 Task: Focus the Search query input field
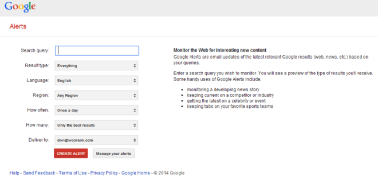pyautogui.click(x=97, y=51)
